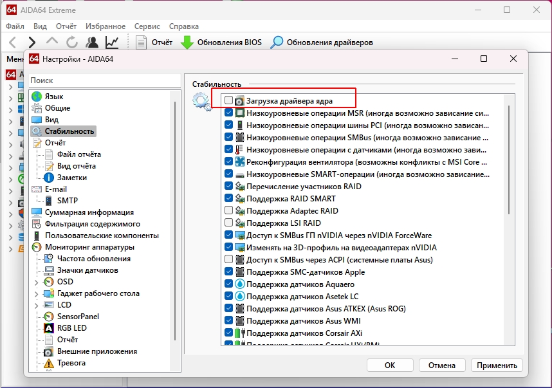
Task: Click the Заметки info icon
Action: click(x=49, y=178)
